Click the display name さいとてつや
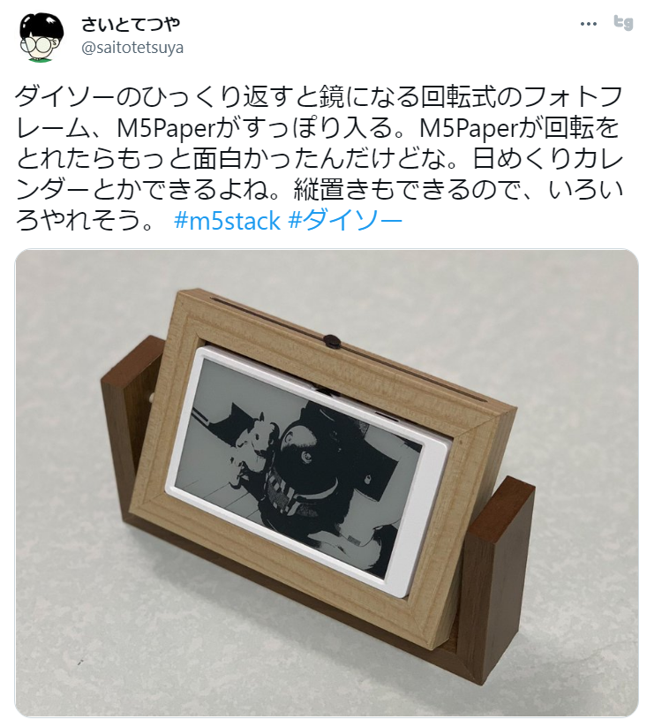Screen dimensions: 654x727 [x=130, y=24]
